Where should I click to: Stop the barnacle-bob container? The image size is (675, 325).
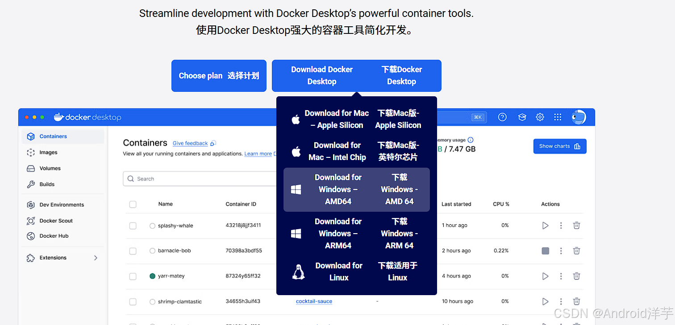(x=545, y=251)
